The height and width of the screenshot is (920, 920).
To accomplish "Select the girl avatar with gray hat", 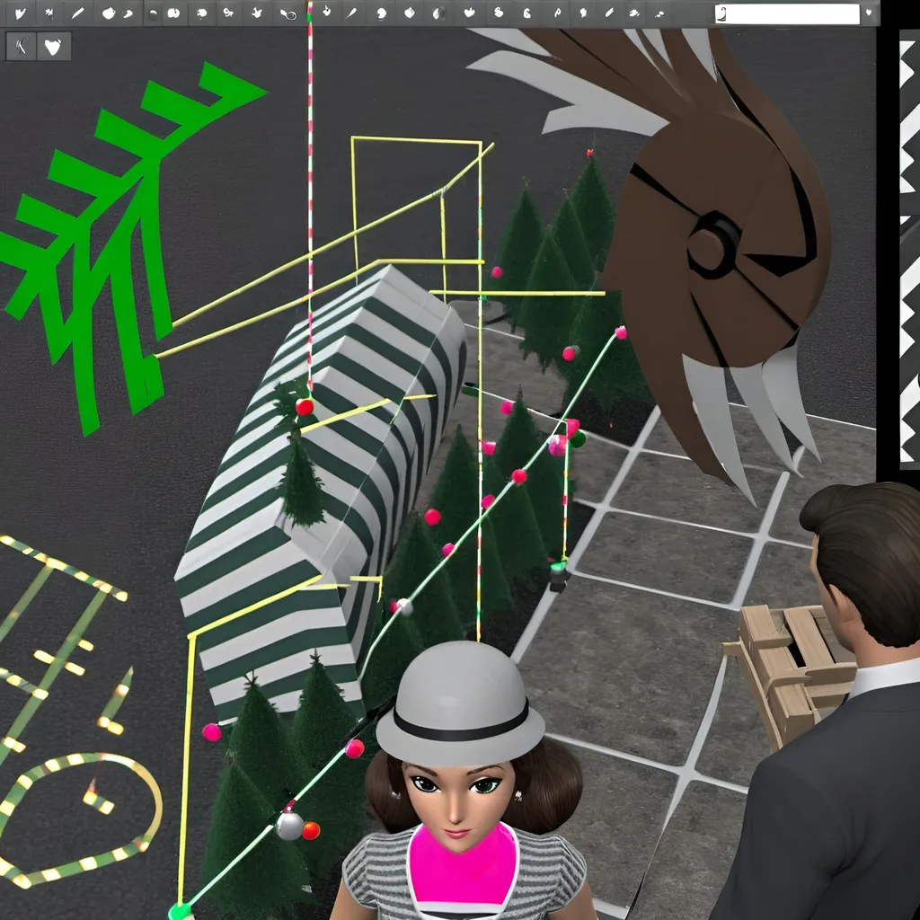I will point(461,781).
